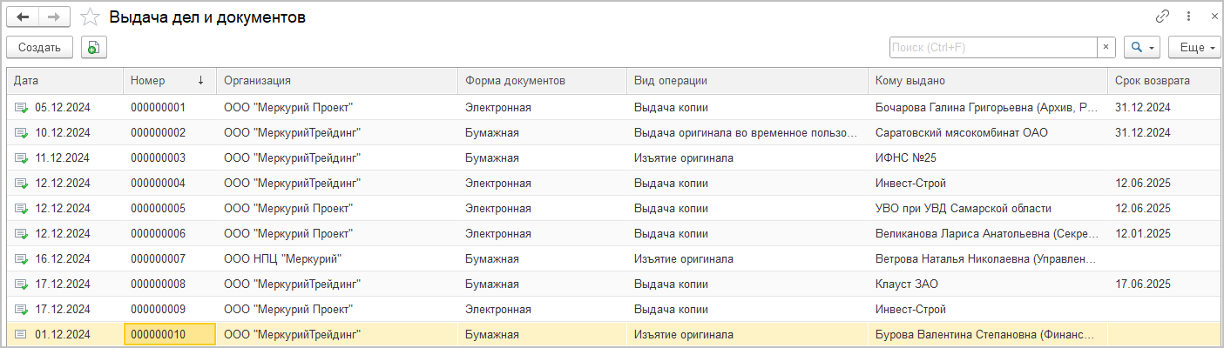The height and width of the screenshot is (348, 1224).
Task: Click the back navigation arrow
Action: (23, 17)
